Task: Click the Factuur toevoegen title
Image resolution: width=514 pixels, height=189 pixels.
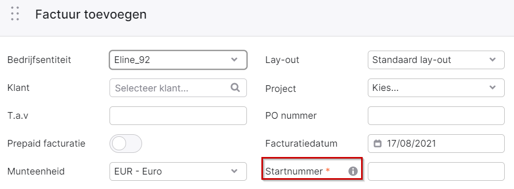Action: click(91, 14)
